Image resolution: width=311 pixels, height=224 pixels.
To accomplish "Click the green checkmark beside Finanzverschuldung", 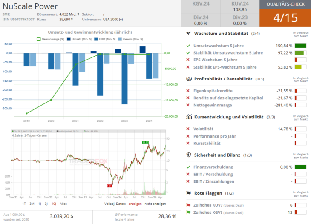I will 188,167.
